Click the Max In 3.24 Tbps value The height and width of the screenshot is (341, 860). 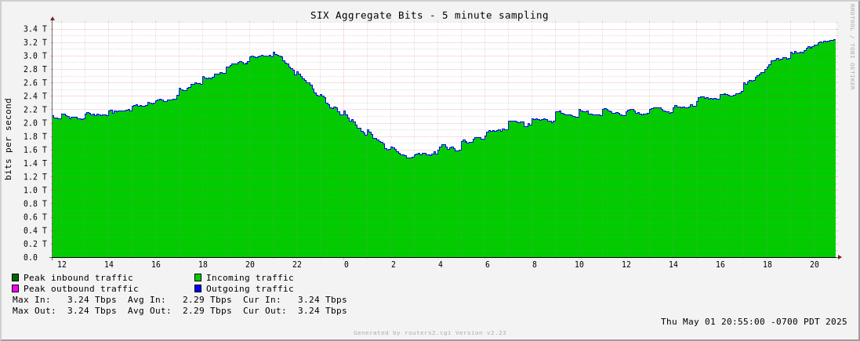click(x=91, y=299)
